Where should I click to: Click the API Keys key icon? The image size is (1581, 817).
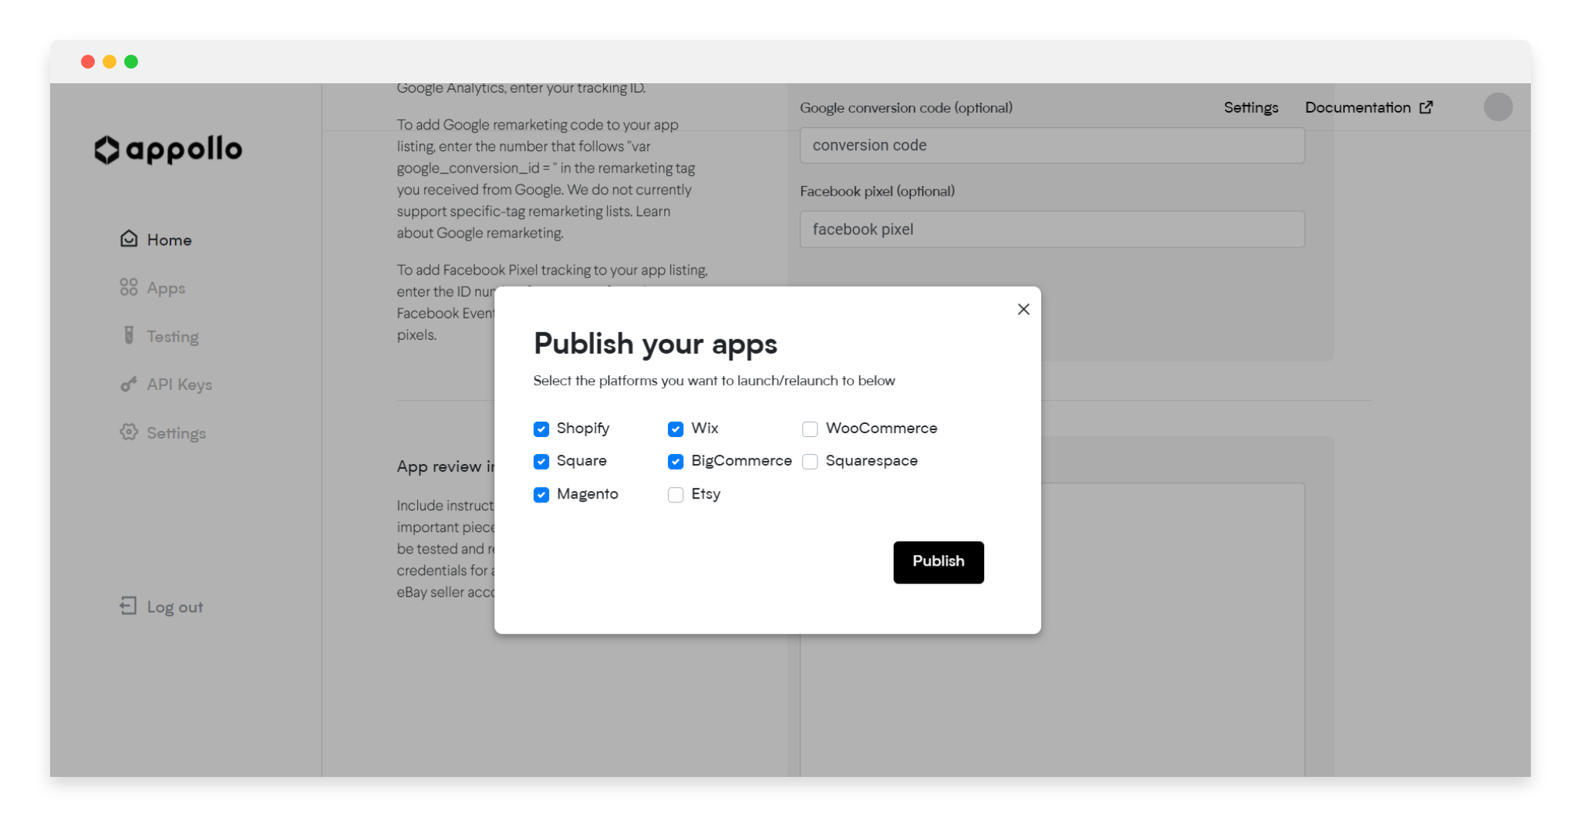[129, 384]
